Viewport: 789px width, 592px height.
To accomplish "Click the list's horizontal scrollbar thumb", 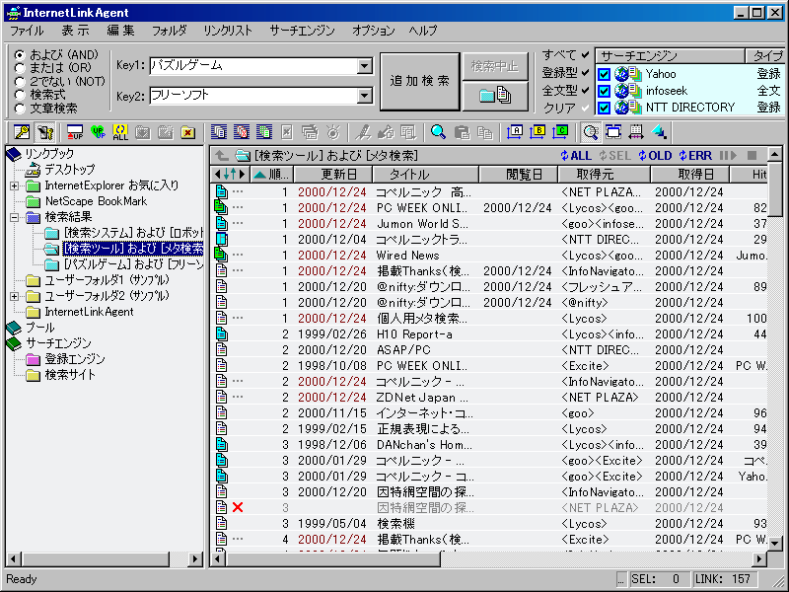I will [x=333, y=558].
